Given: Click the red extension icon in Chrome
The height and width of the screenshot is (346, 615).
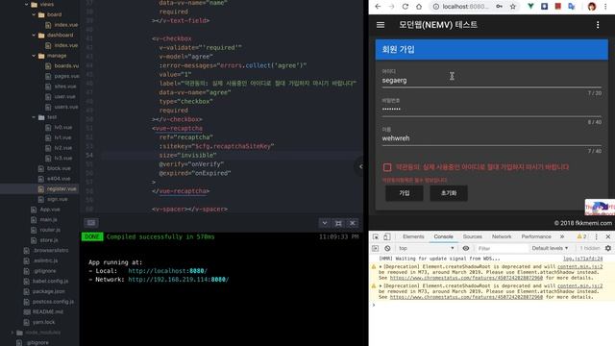Looking at the screenshot, I should [557, 7].
